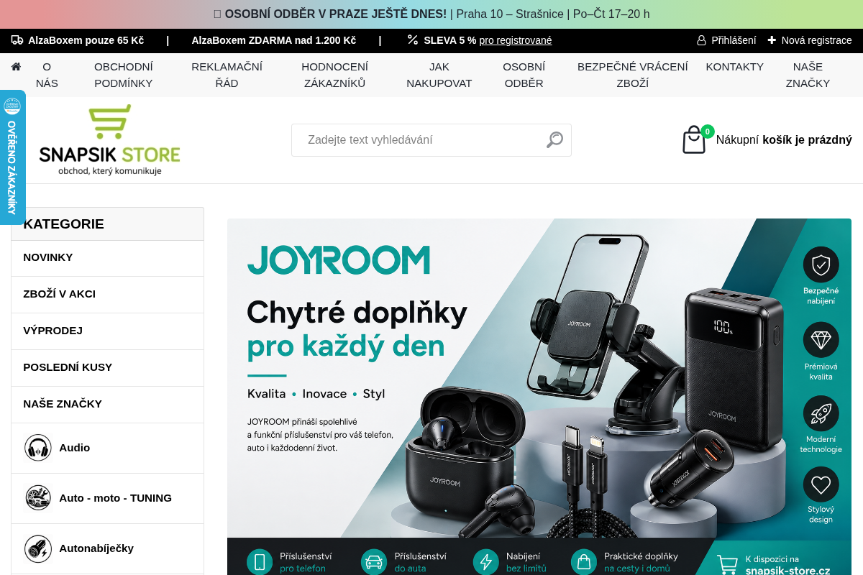This screenshot has height=575, width=863.
Task: Open the shopping bag cart icon
Action: click(x=694, y=139)
